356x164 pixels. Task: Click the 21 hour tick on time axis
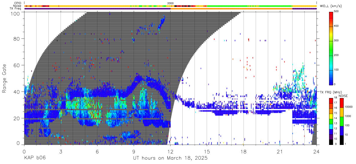(x=280, y=152)
